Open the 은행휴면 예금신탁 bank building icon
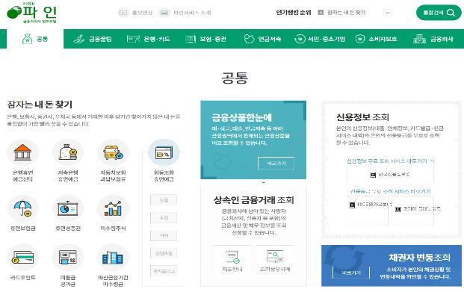The height and width of the screenshot is (292, 464). tap(22, 152)
